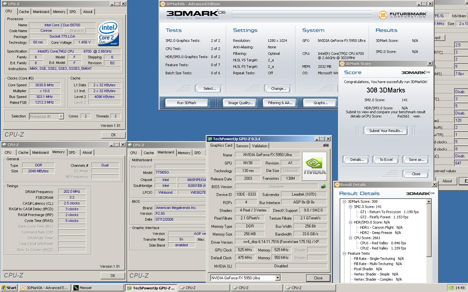Screen dimensions: 468x292
Task: Click Save as... in Score window
Action: pyautogui.click(x=416, y=160)
